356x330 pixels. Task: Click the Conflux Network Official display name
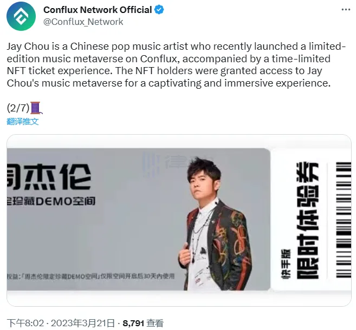pos(98,10)
